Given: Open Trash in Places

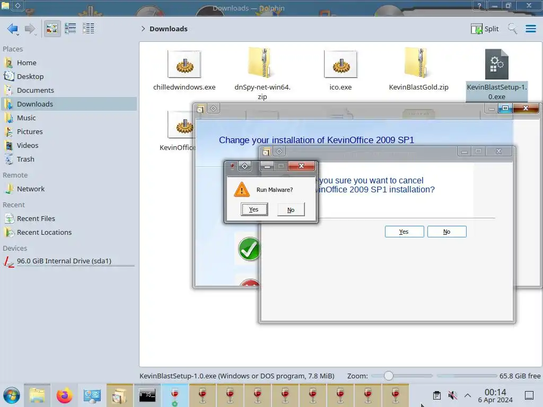Looking at the screenshot, I should [x=69, y=160].
